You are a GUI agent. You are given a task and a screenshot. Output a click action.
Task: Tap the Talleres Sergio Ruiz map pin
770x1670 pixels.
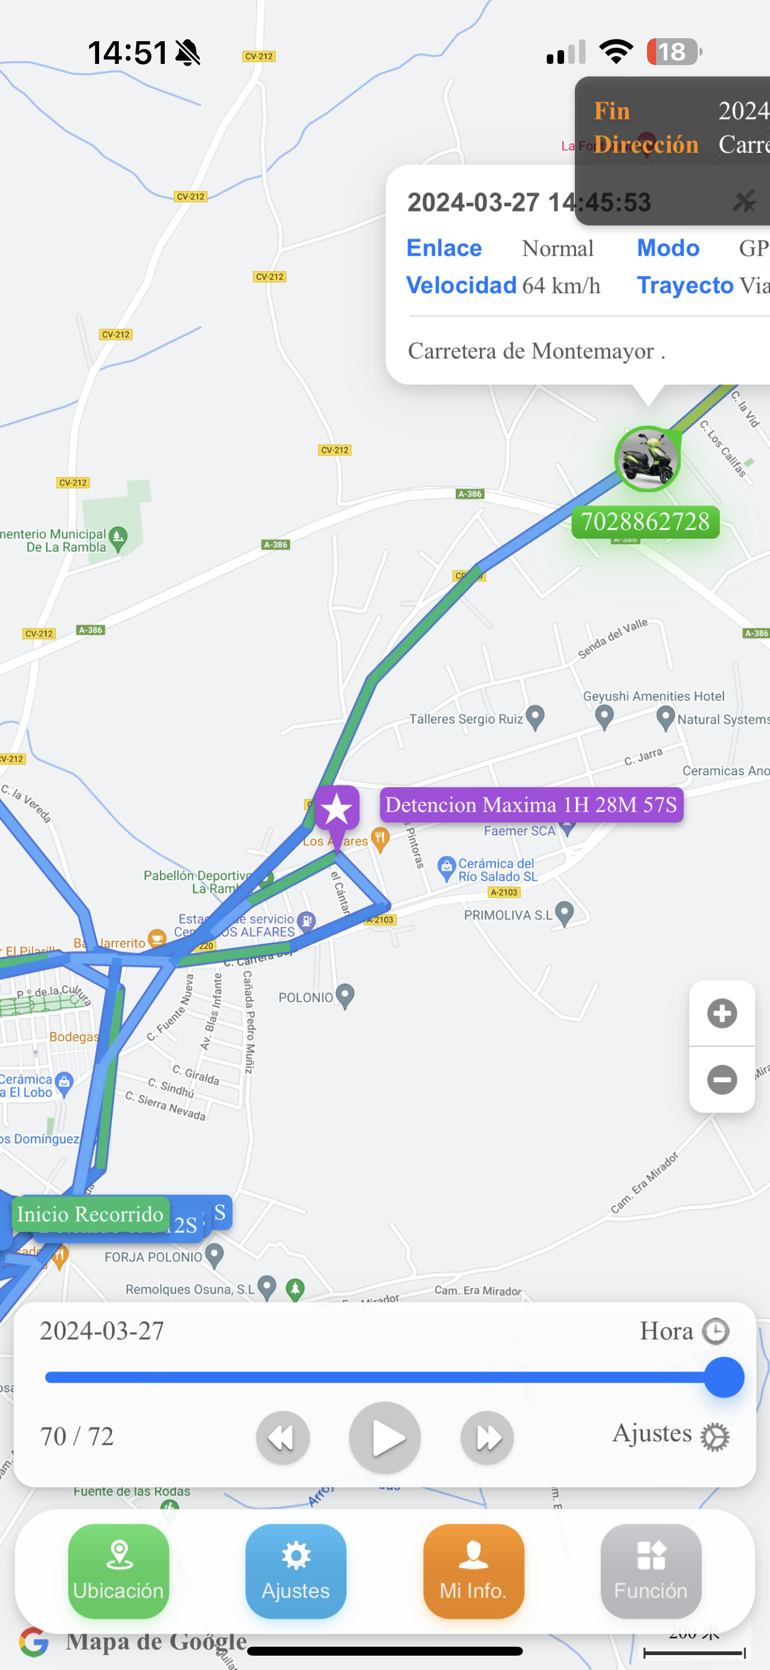tap(535, 717)
